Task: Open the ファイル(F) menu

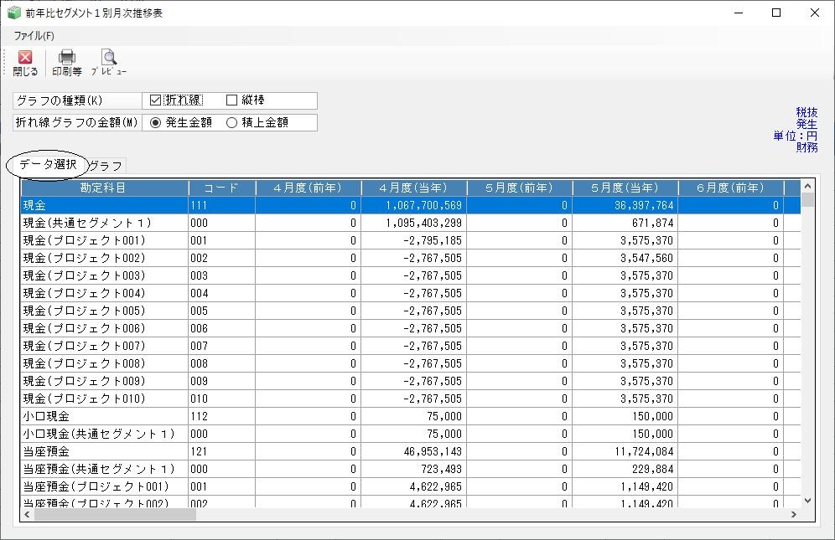Action: [x=34, y=36]
